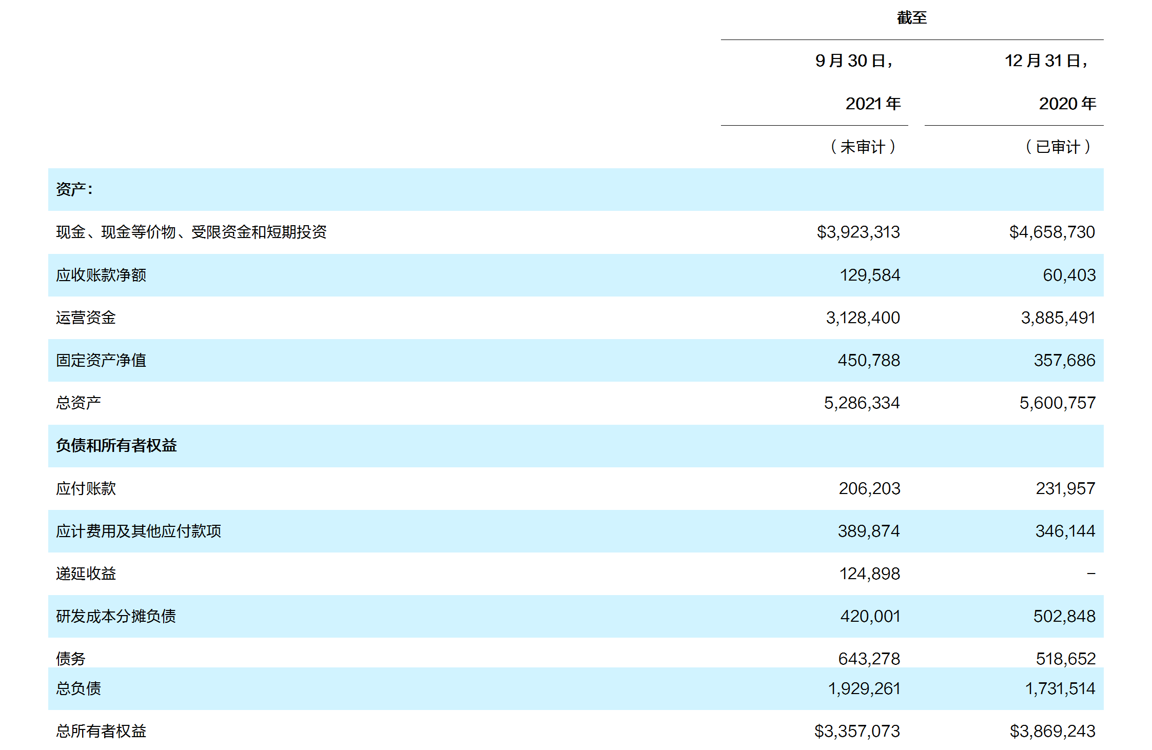Viewport: 1152px width, 750px height.
Task: Click the 2021年 header label
Action: coord(873,104)
